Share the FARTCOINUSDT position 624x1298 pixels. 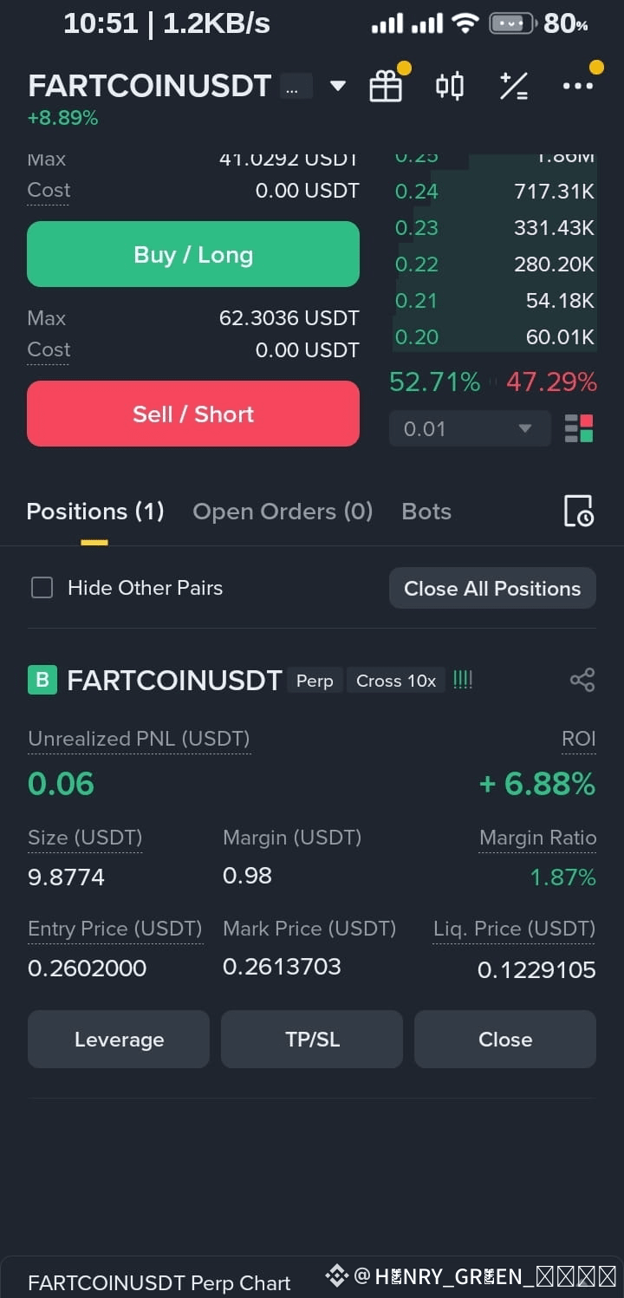[582, 680]
